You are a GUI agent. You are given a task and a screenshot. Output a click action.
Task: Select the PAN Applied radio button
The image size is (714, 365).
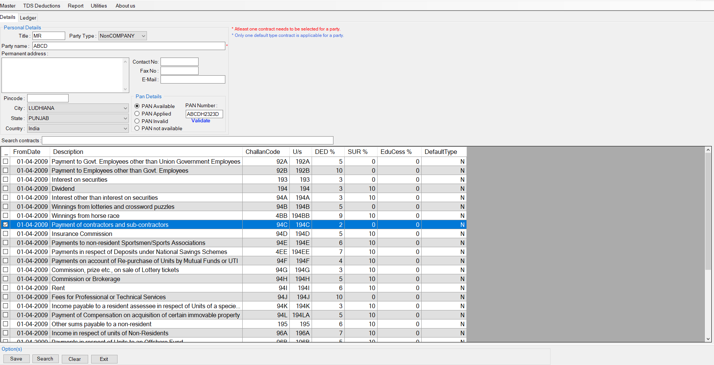137,114
